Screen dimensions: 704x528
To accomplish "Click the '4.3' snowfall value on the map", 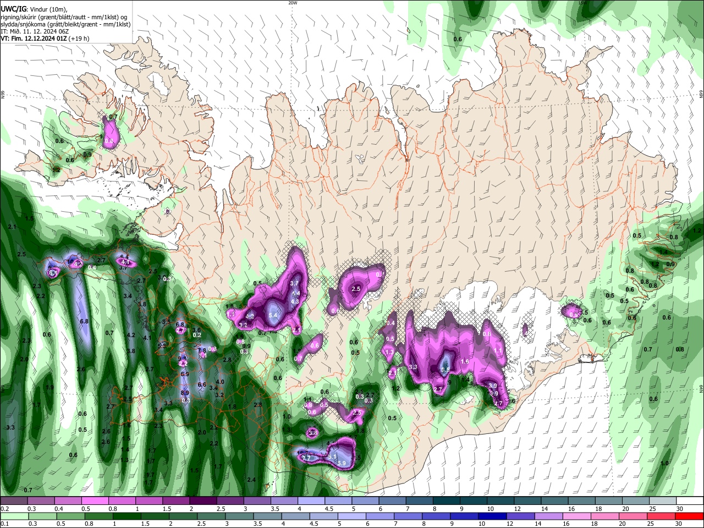I will (x=295, y=301).
